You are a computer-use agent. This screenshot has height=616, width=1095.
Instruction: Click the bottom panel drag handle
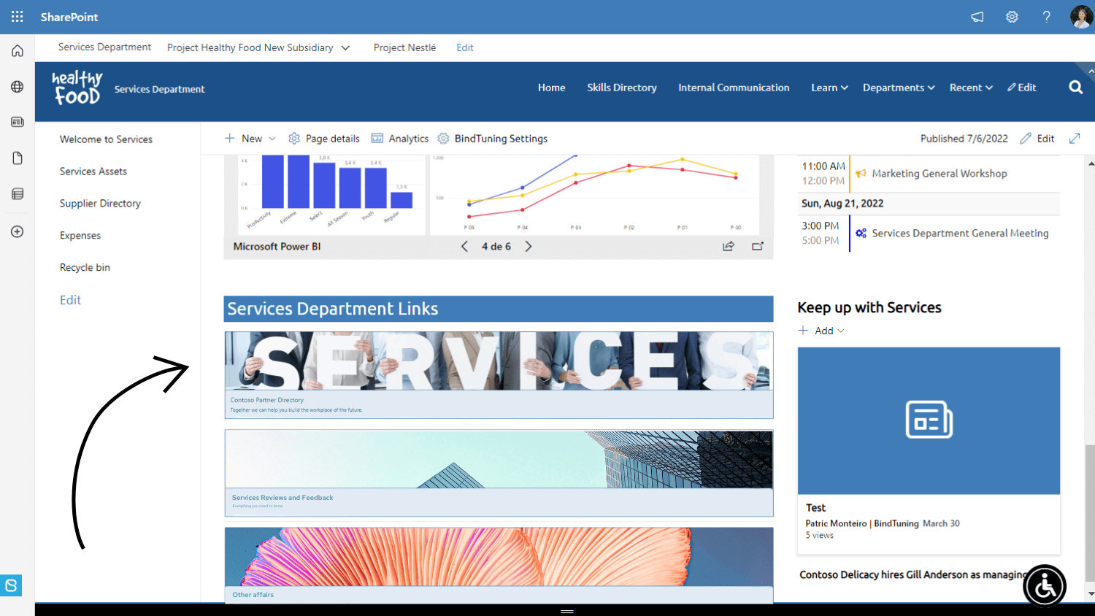point(566,611)
